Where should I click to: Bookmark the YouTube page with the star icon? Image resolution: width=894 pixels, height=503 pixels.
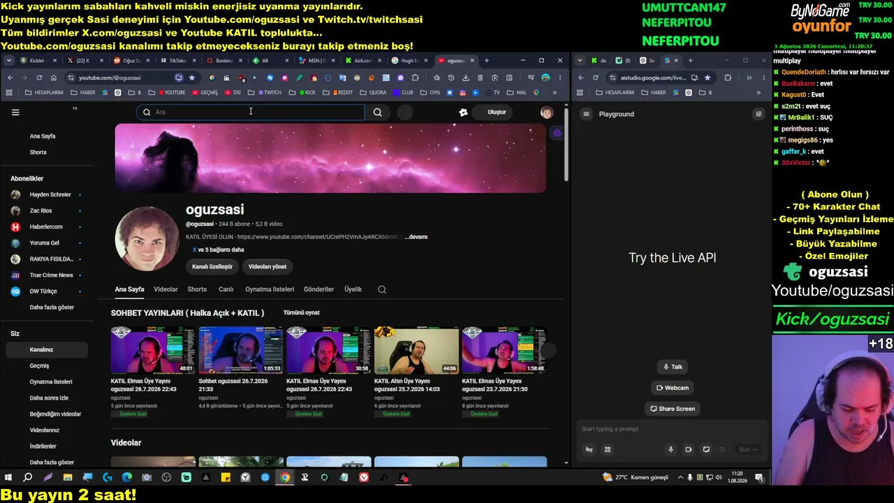(191, 78)
